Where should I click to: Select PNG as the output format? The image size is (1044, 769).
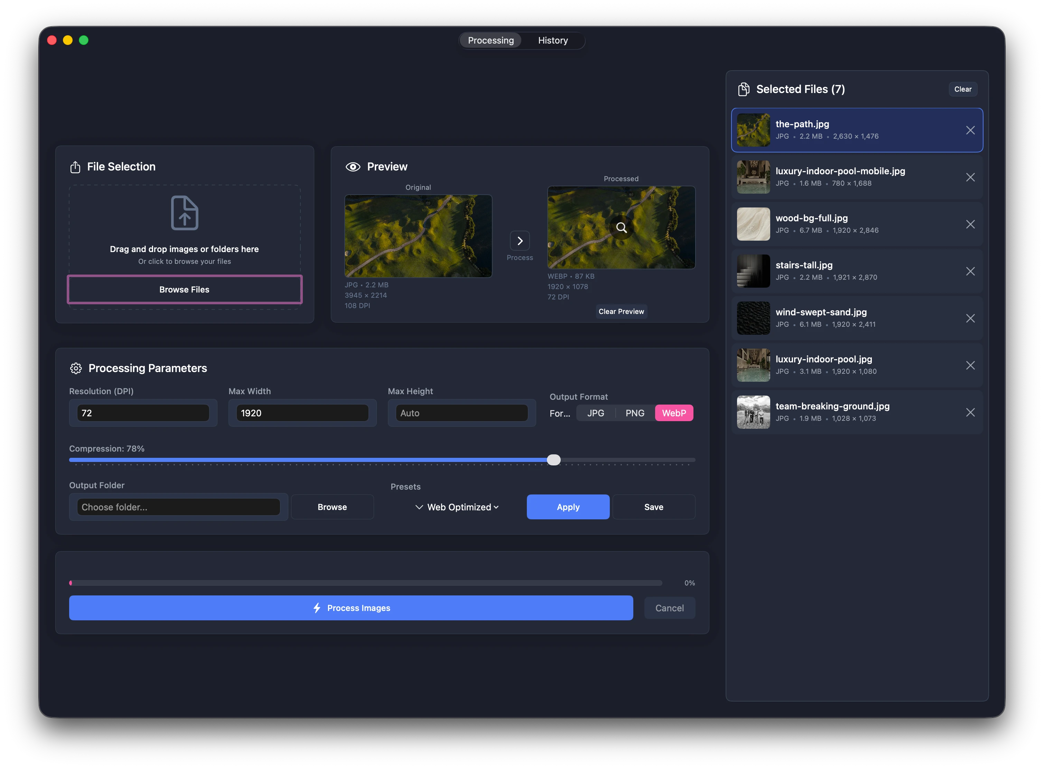[x=635, y=413]
